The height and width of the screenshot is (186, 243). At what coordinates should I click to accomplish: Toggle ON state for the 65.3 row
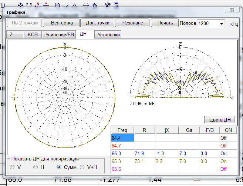(x=228, y=161)
